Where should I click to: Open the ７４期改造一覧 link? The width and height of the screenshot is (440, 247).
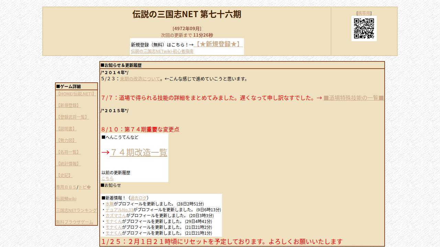click(x=139, y=152)
